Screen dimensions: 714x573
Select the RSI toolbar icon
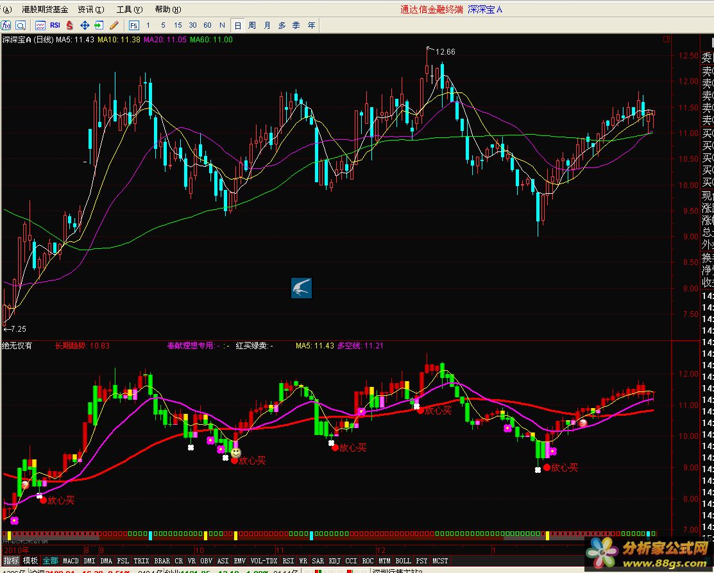tap(55, 26)
